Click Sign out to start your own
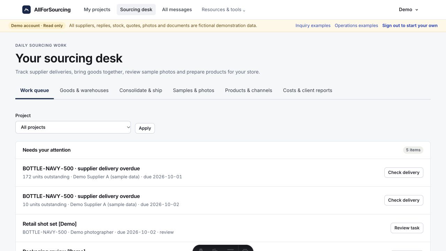The height and width of the screenshot is (251, 446). (x=410, y=25)
